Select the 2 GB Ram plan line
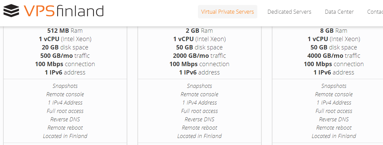This screenshot has height=145, width=383. tap(199, 31)
